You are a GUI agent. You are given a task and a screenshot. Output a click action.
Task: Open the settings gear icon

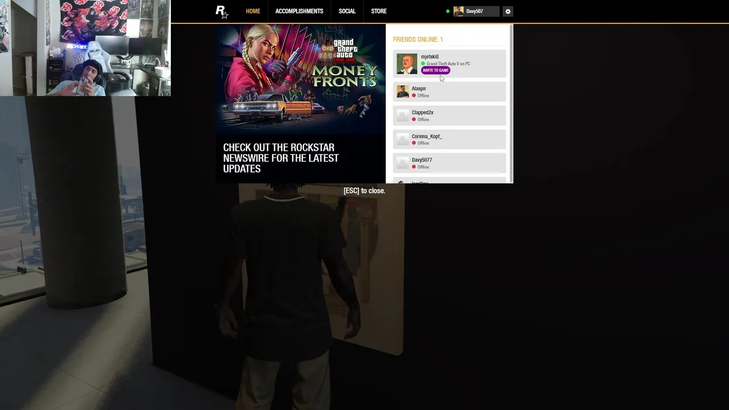coord(508,11)
